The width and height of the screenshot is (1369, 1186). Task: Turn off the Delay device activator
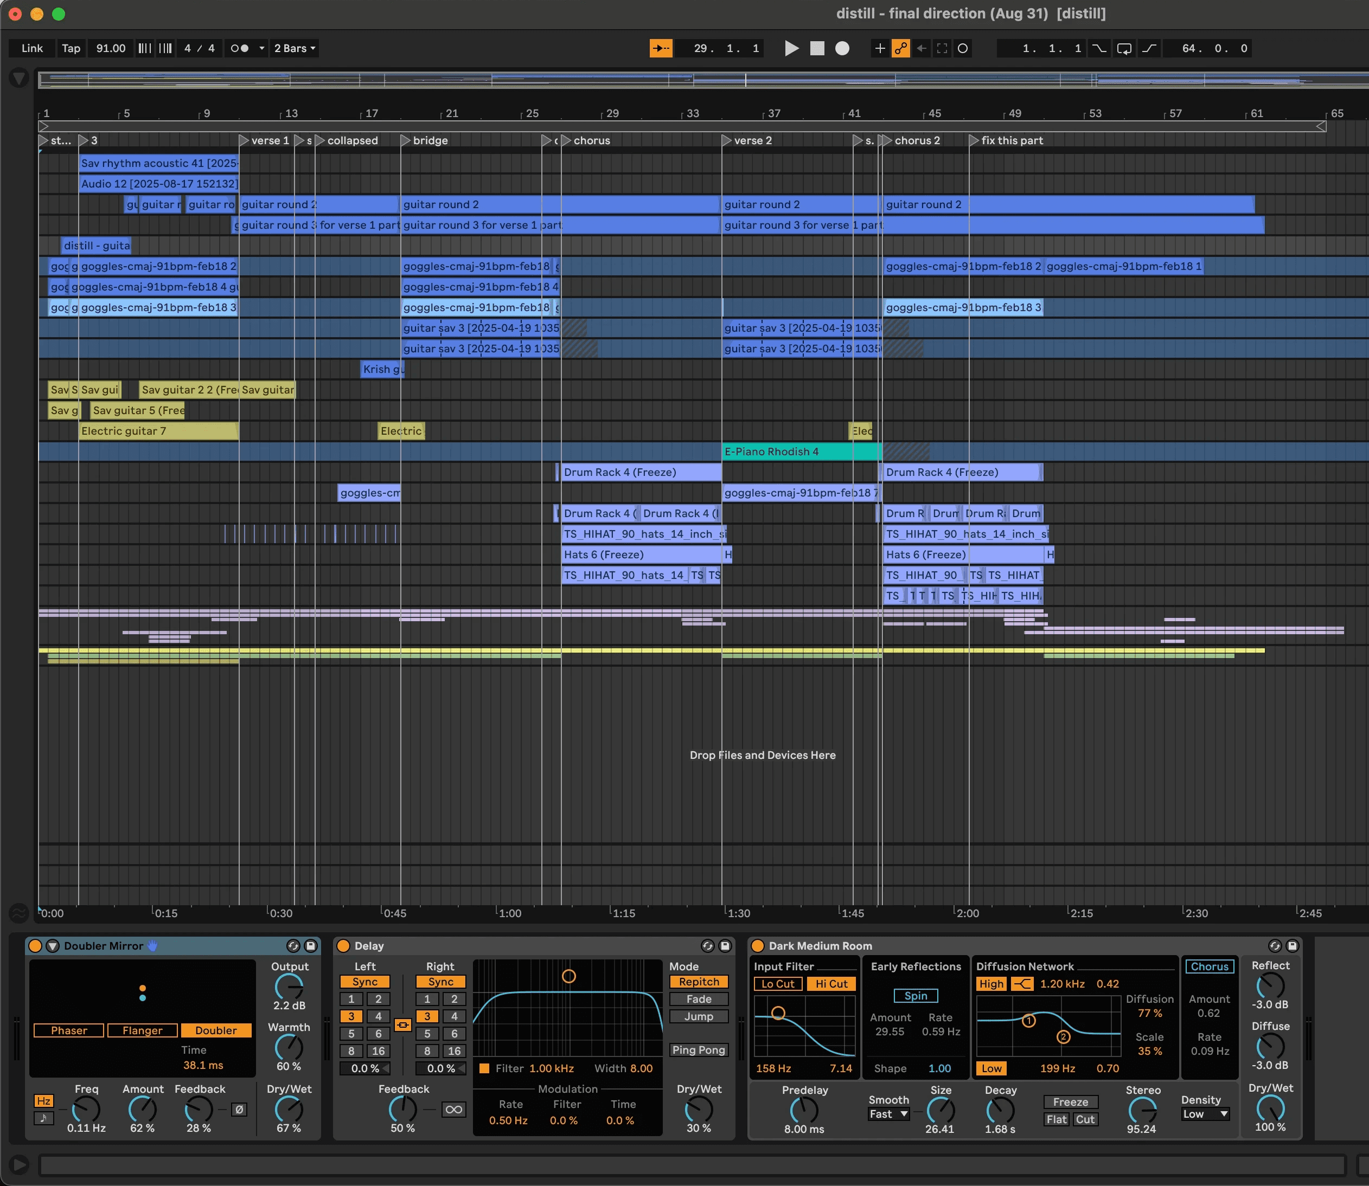[x=343, y=946]
